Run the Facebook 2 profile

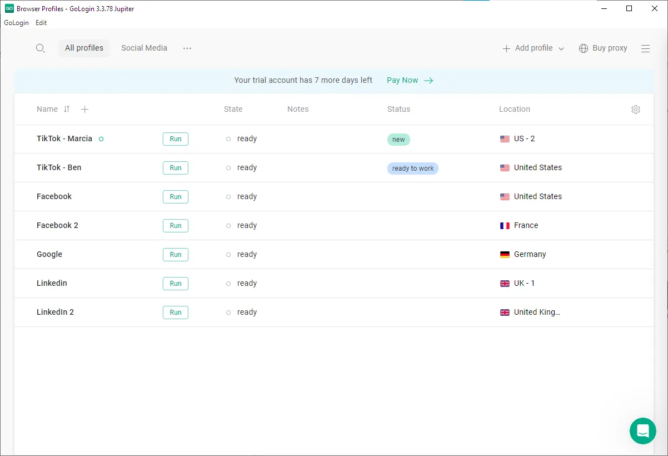tap(176, 226)
